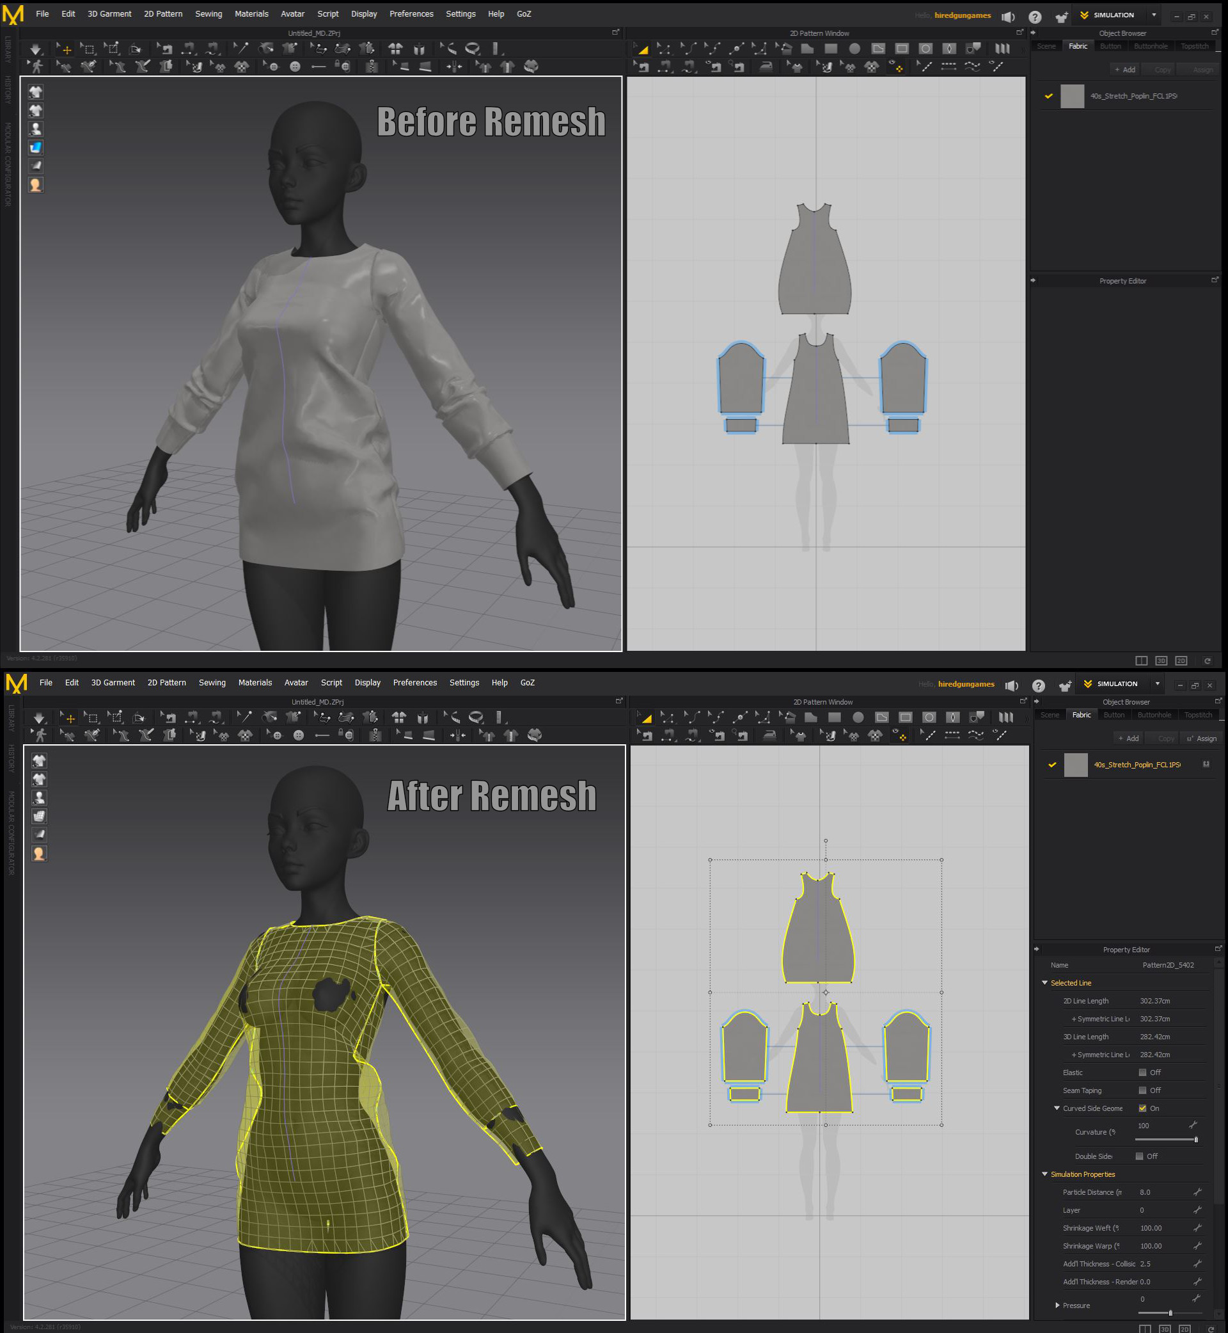Screen dimensions: 1228x1333
Task: Select the Rectangle pattern creation tool
Action: pyautogui.click(x=831, y=49)
